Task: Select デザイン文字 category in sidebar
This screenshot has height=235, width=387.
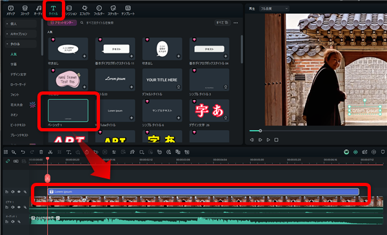Action: pos(18,74)
